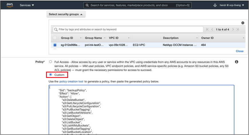Open security groups table settings gear
This screenshot has width=249, height=135.
[243, 23]
